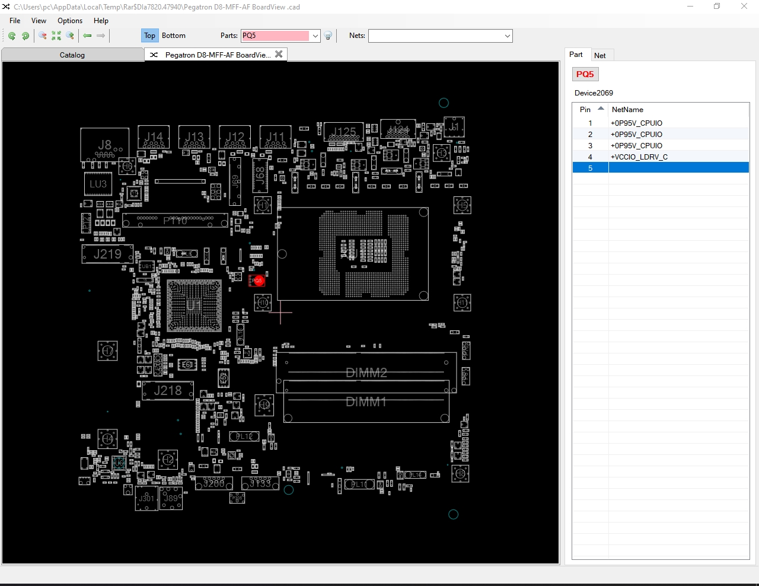Switch to Bottom board side view
This screenshot has height=586, width=759.
(174, 36)
